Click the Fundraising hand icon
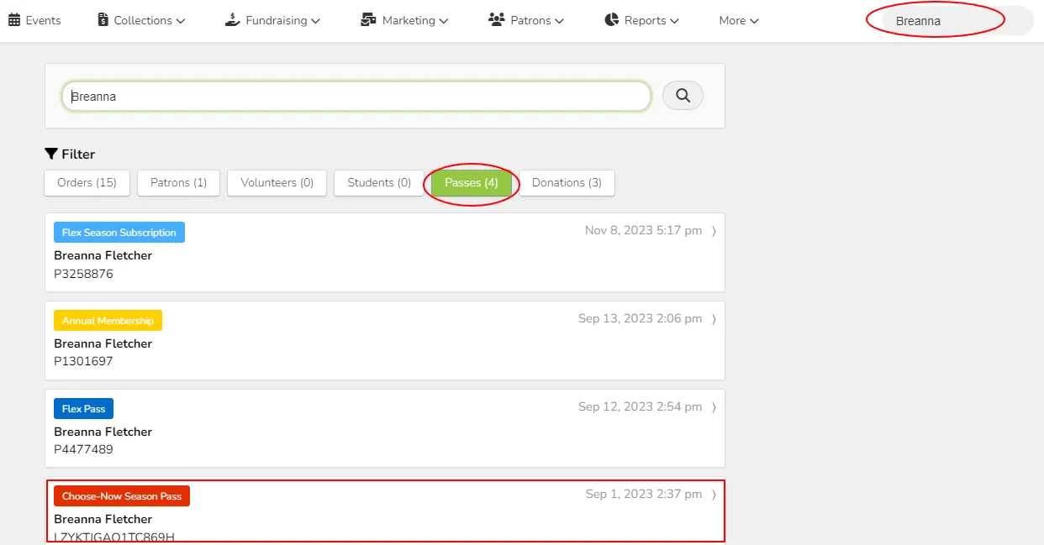This screenshot has height=545, width=1044. pyautogui.click(x=233, y=20)
